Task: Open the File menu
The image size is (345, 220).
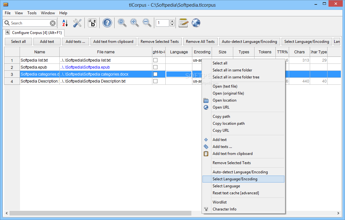Action: click(x=8, y=13)
